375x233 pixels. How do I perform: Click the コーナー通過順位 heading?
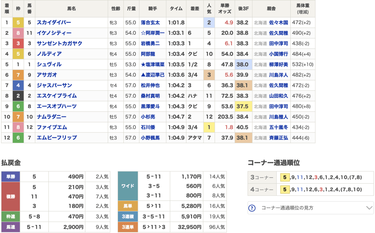click(274, 163)
